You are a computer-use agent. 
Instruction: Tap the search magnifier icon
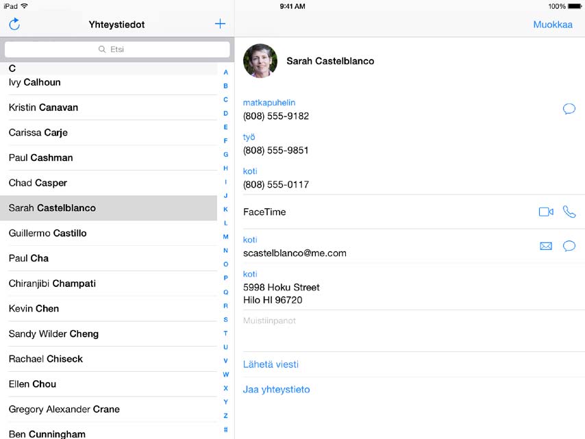(x=102, y=49)
